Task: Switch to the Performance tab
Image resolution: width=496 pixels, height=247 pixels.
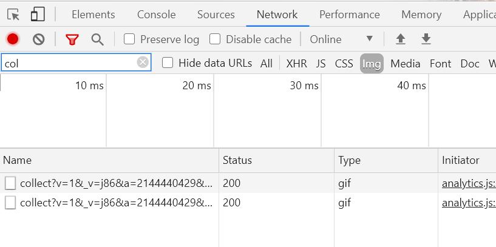Action: point(350,15)
